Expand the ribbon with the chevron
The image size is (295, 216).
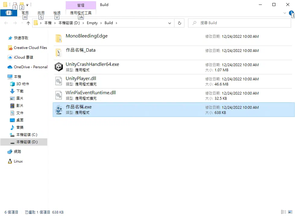(x=285, y=13)
